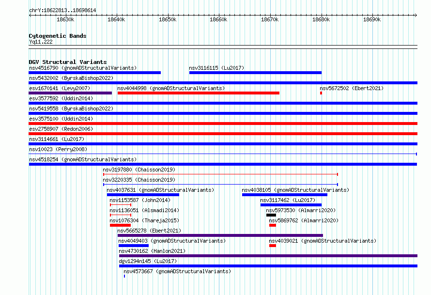Viewport: 431px width, 295px height.
Task: Click the blue bar for nsv3116115
Action: pos(255,73)
